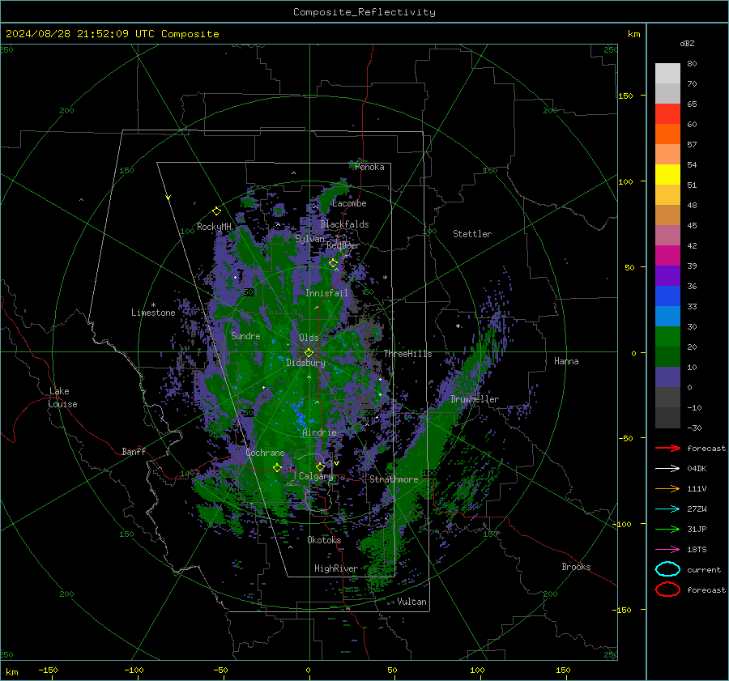Click the white 04DK arrow legend icon
The height and width of the screenshot is (681, 729).
point(667,469)
